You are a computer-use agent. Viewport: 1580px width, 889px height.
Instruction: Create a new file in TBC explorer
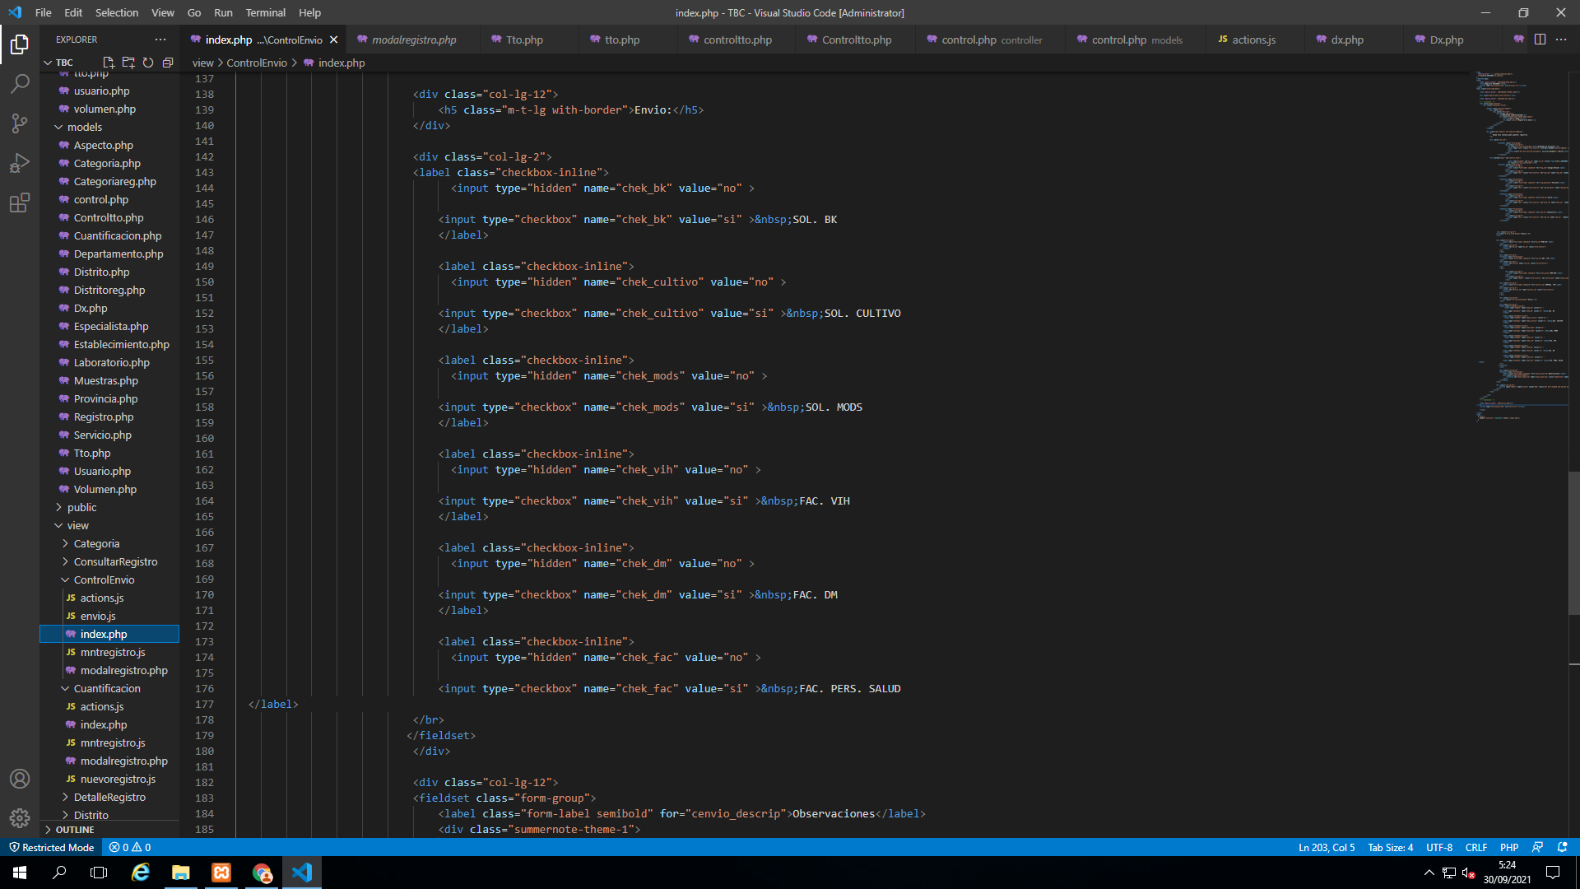pos(109,63)
